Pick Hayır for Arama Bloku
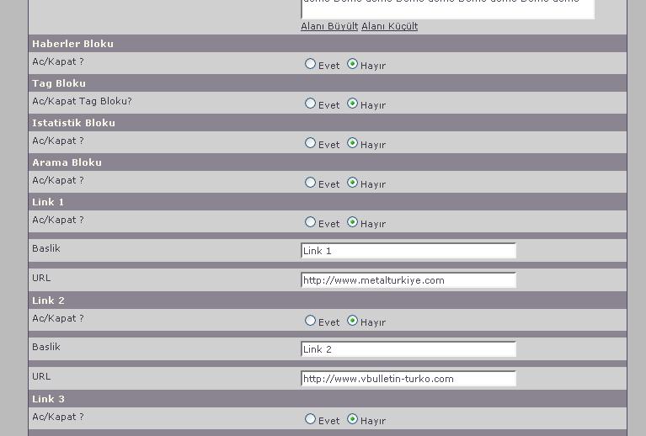This screenshot has height=436, width=646. click(353, 183)
